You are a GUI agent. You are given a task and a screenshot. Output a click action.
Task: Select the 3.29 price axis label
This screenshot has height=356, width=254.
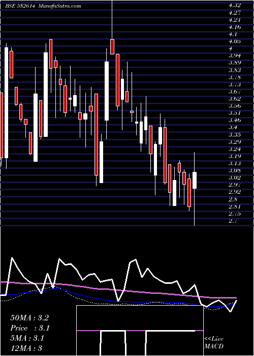pyautogui.click(x=235, y=142)
